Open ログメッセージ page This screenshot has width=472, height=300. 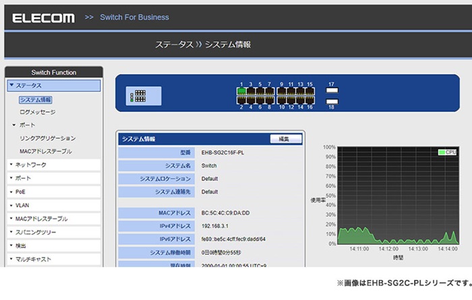38,112
